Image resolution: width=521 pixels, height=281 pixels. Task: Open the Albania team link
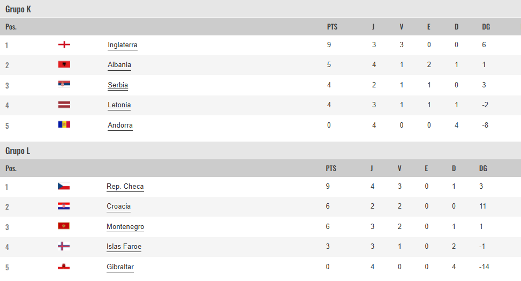point(119,64)
